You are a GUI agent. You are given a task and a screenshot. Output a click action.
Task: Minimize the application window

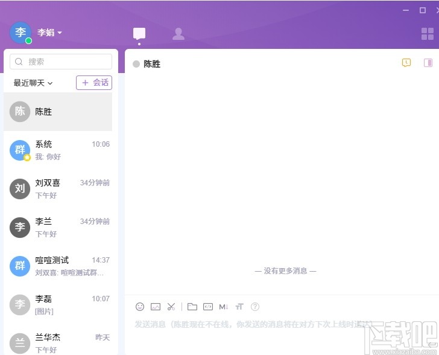(x=406, y=10)
